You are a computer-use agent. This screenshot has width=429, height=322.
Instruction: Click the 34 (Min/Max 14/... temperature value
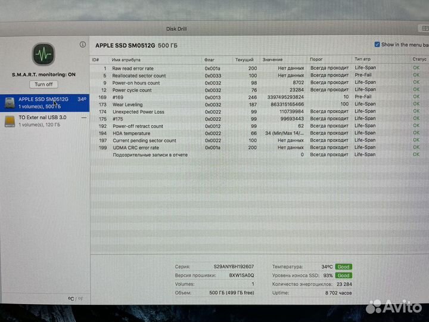coord(284,133)
